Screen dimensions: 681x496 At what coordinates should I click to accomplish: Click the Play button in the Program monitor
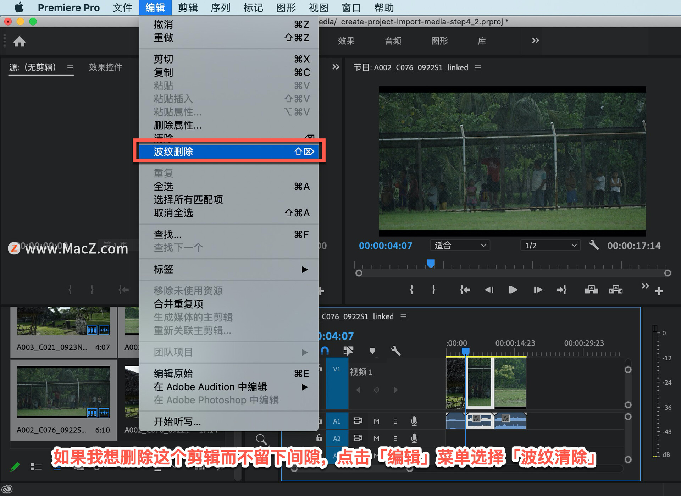(x=513, y=290)
